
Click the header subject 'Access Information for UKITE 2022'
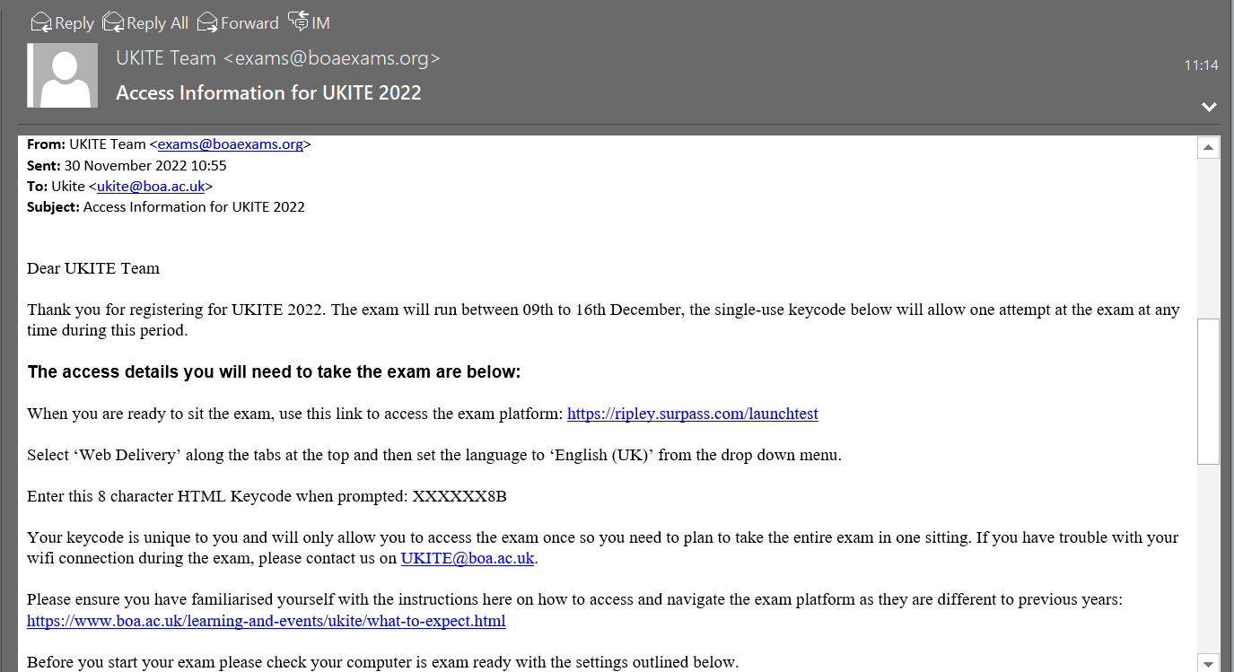(268, 92)
